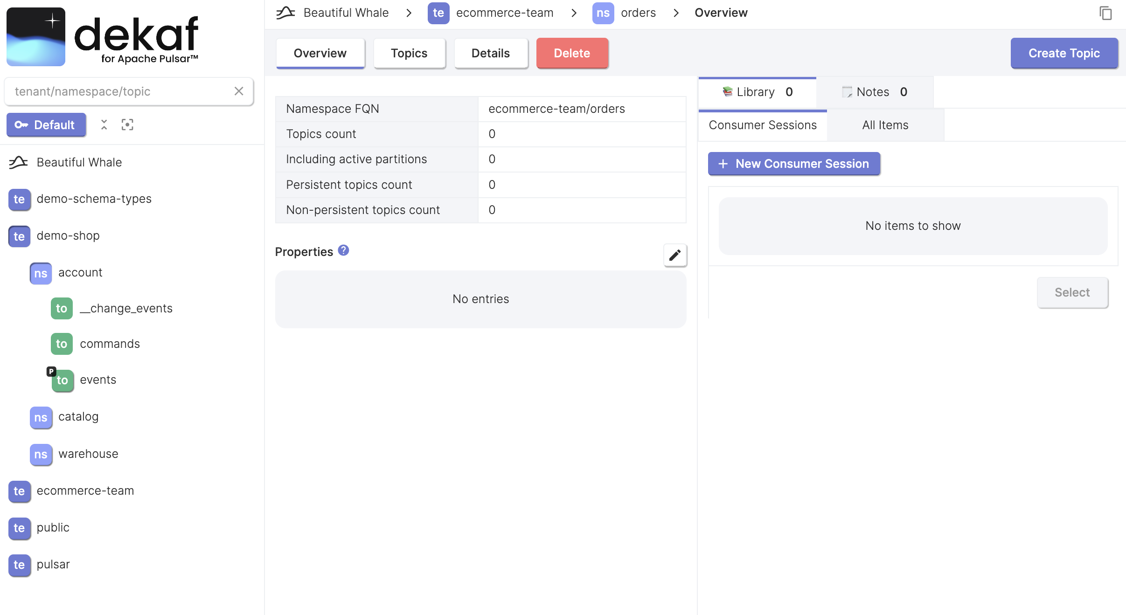The width and height of the screenshot is (1126, 615).
Task: Click the orders namespace badge in breadcrumb
Action: pos(603,13)
